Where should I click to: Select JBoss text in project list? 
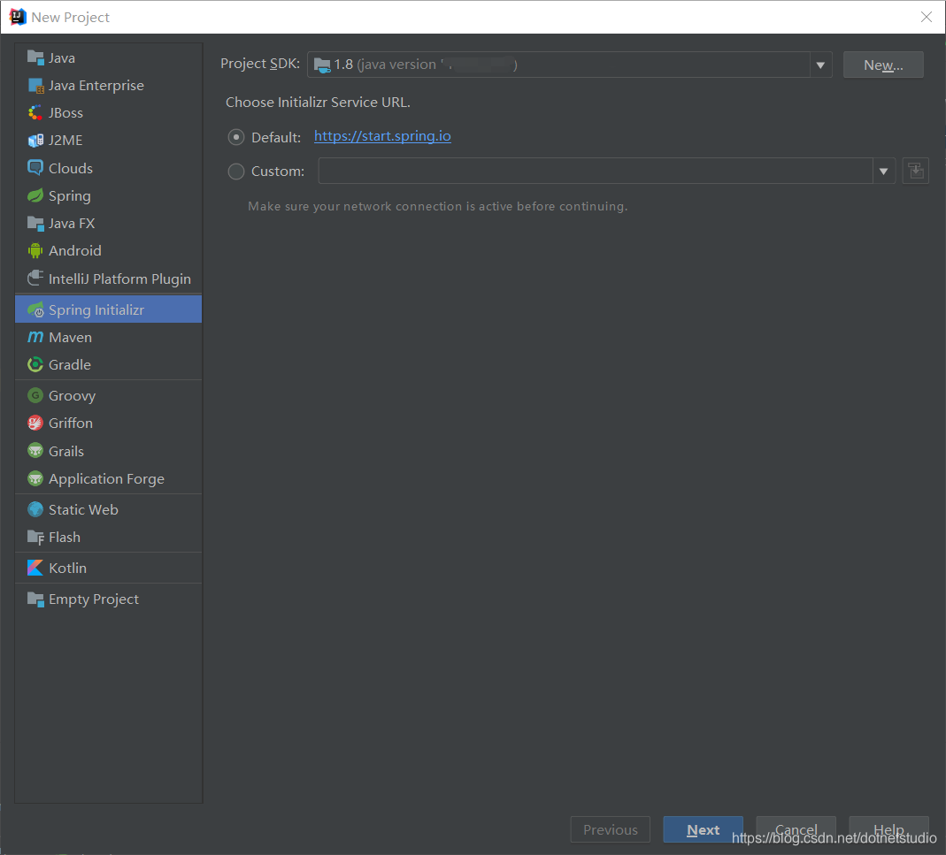tap(65, 113)
